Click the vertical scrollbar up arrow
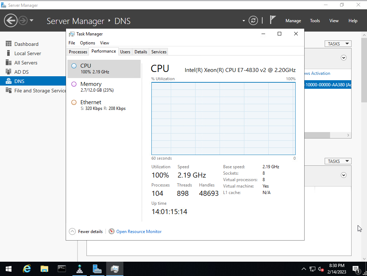The height and width of the screenshot is (276, 367). (x=364, y=35)
